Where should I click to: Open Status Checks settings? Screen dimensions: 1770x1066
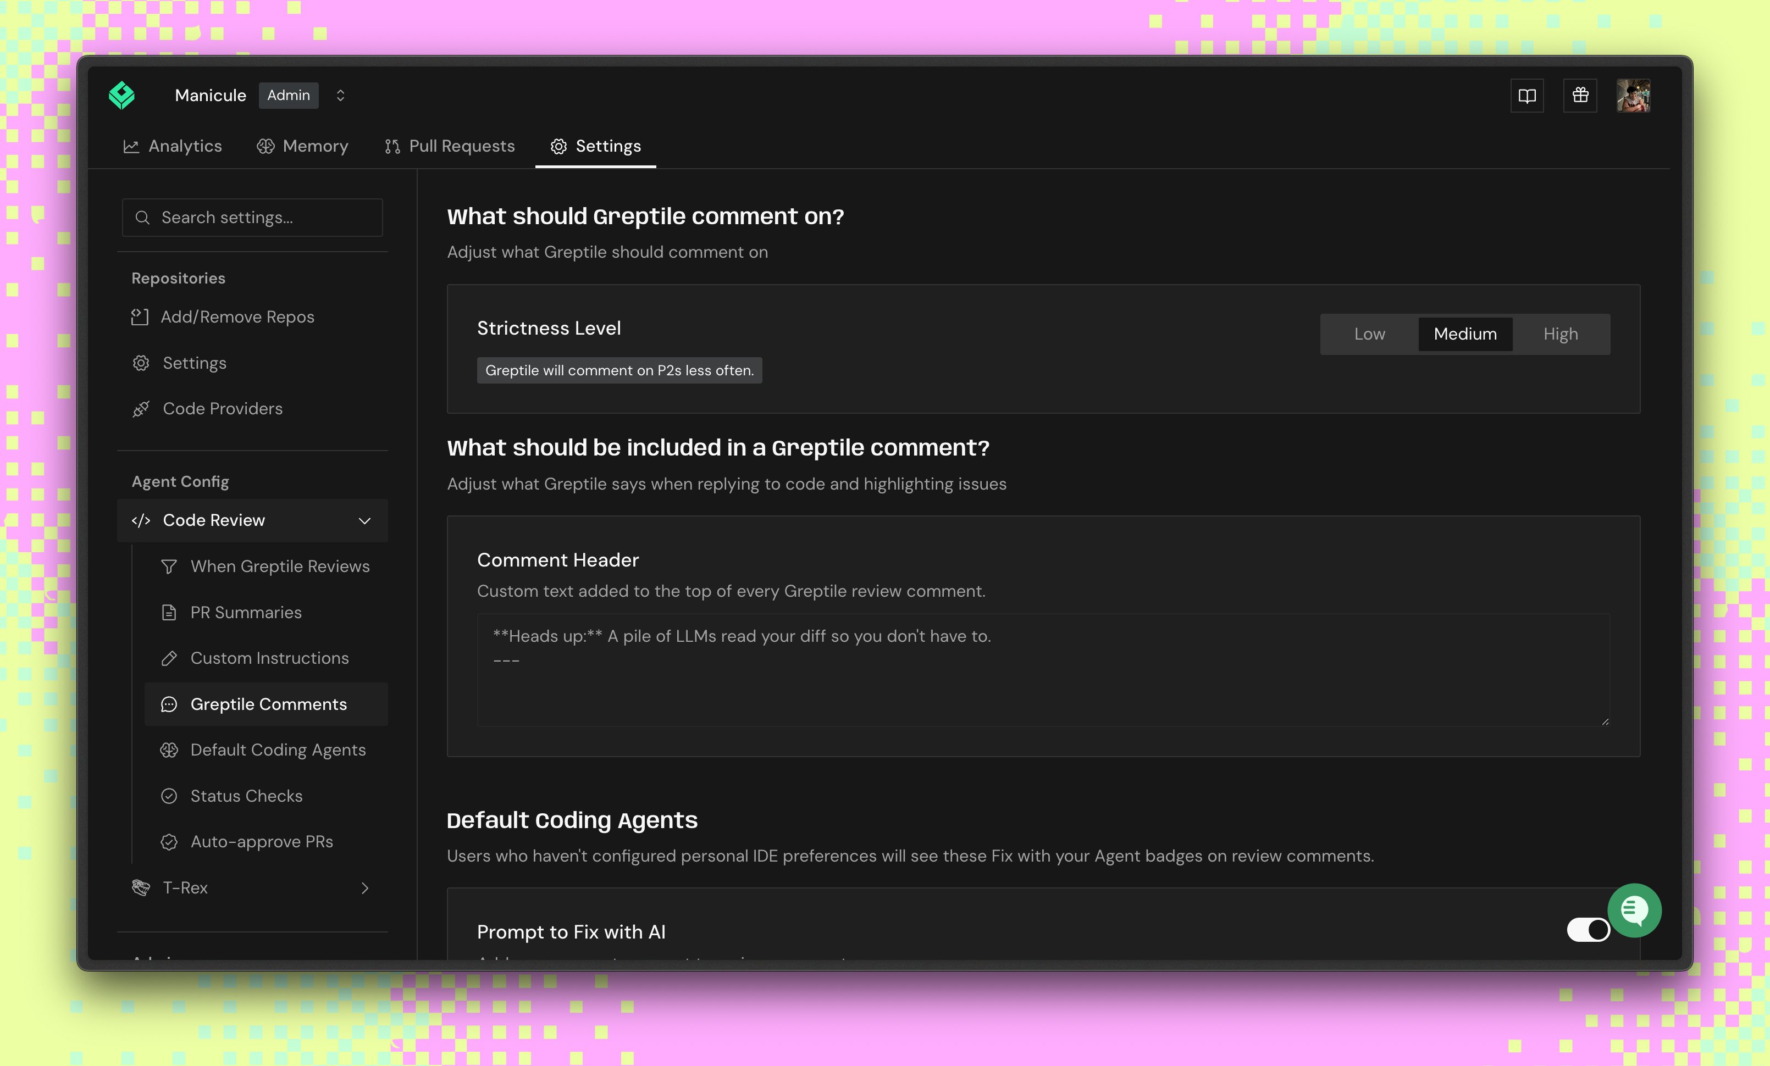(267, 796)
